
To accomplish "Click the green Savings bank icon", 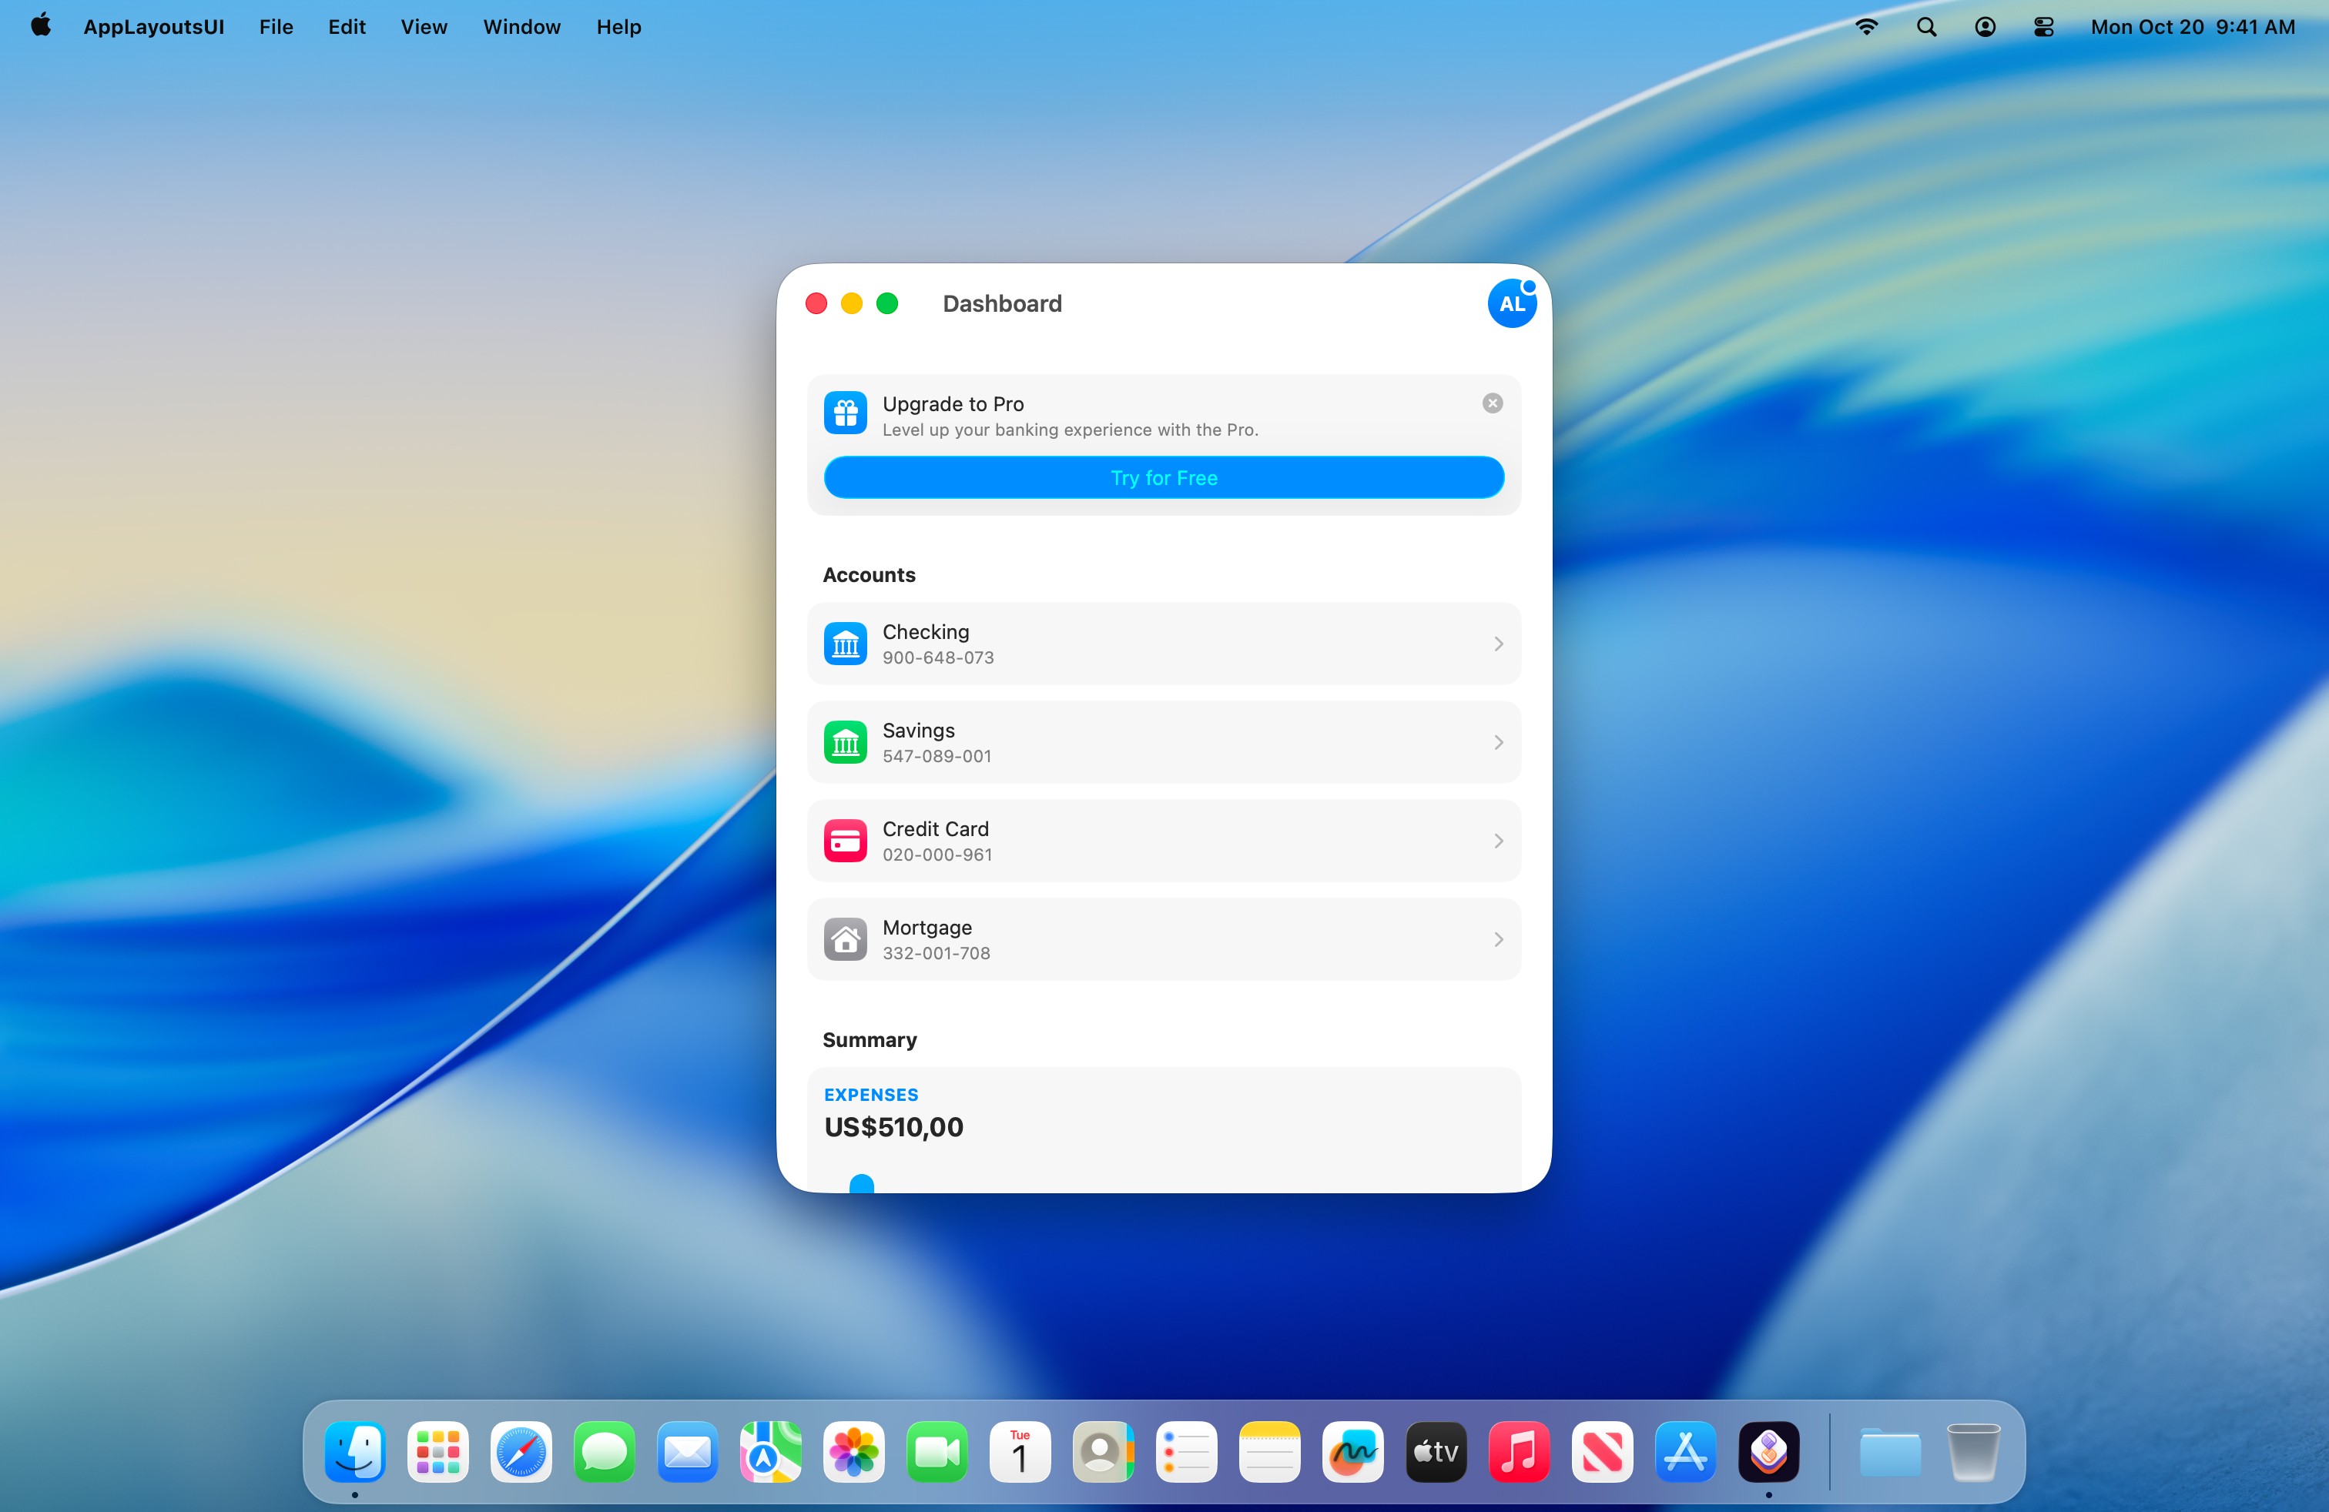I will 845,742.
